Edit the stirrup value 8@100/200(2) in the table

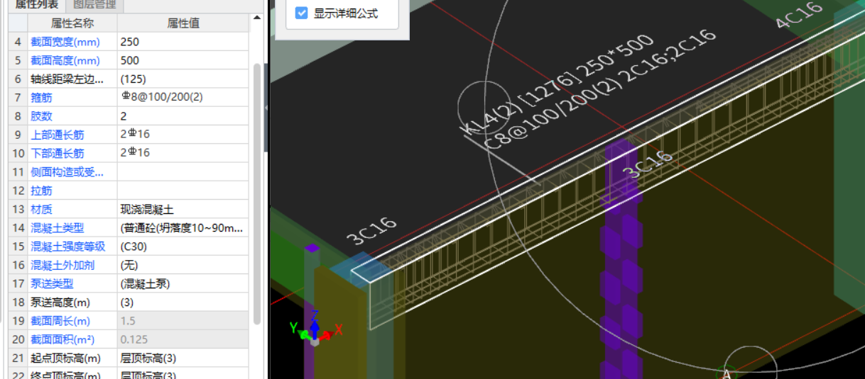(x=183, y=97)
